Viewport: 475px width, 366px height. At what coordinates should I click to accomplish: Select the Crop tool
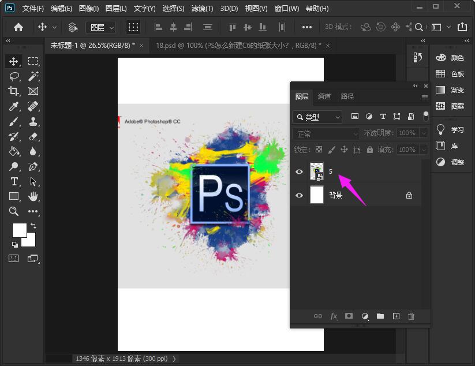point(14,91)
